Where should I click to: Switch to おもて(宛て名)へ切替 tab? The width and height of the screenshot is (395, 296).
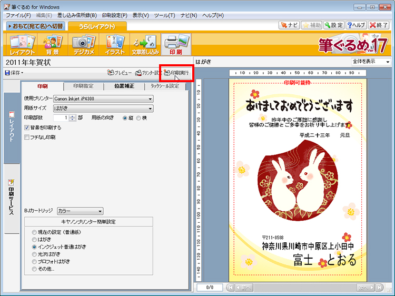pyautogui.click(x=35, y=26)
